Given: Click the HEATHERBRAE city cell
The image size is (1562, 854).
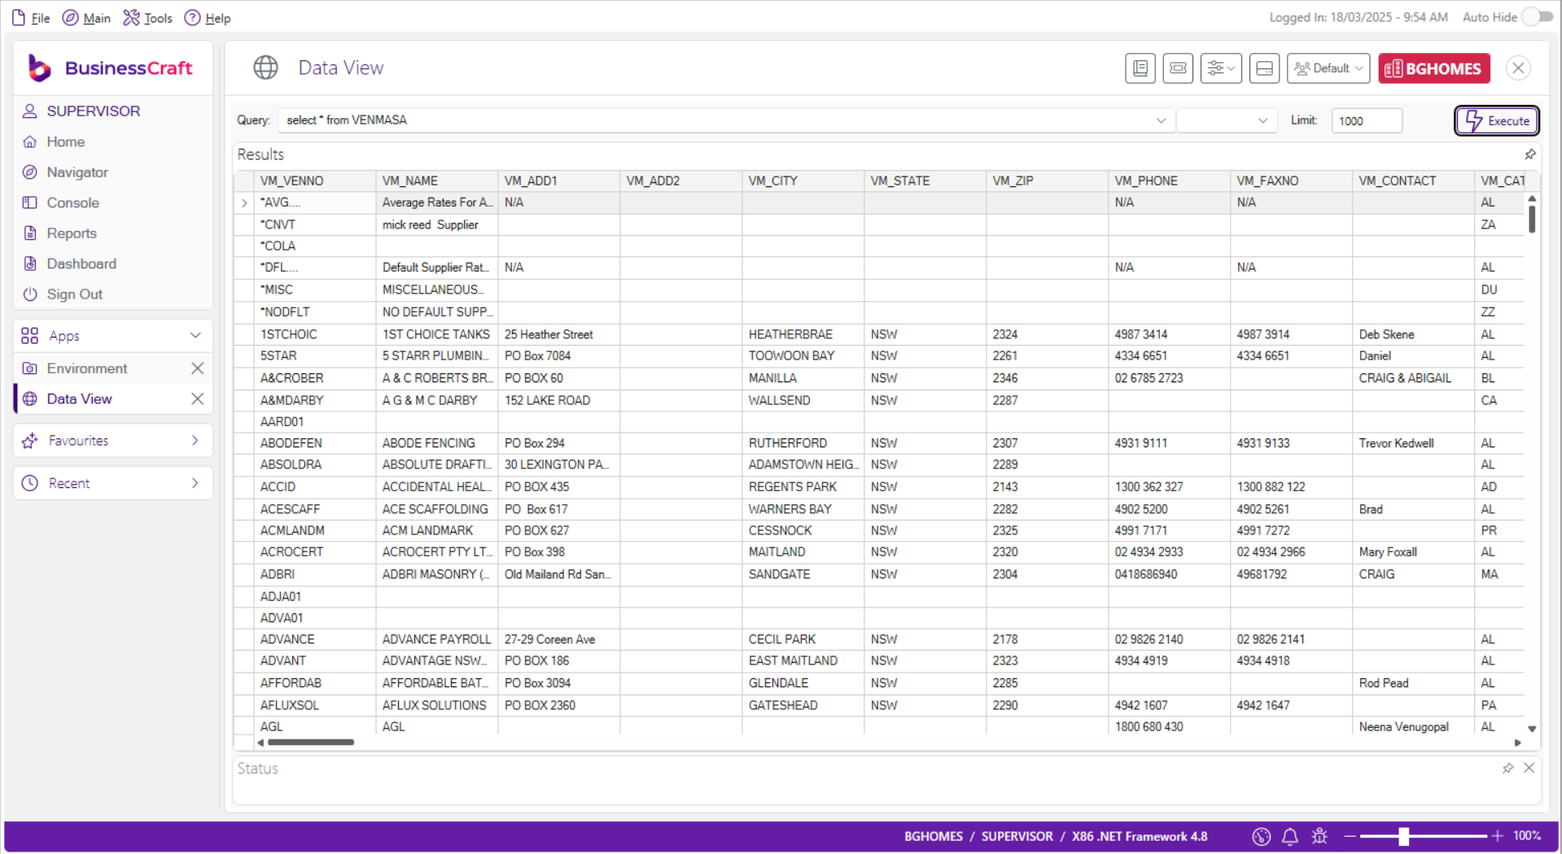Looking at the screenshot, I should [x=803, y=334].
